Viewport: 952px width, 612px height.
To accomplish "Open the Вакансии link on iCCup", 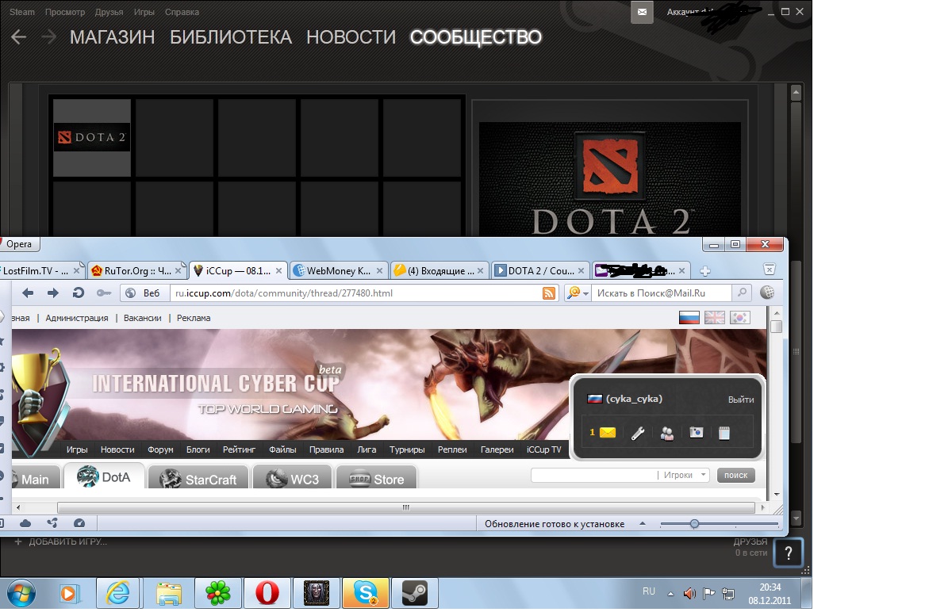I will click(x=143, y=318).
